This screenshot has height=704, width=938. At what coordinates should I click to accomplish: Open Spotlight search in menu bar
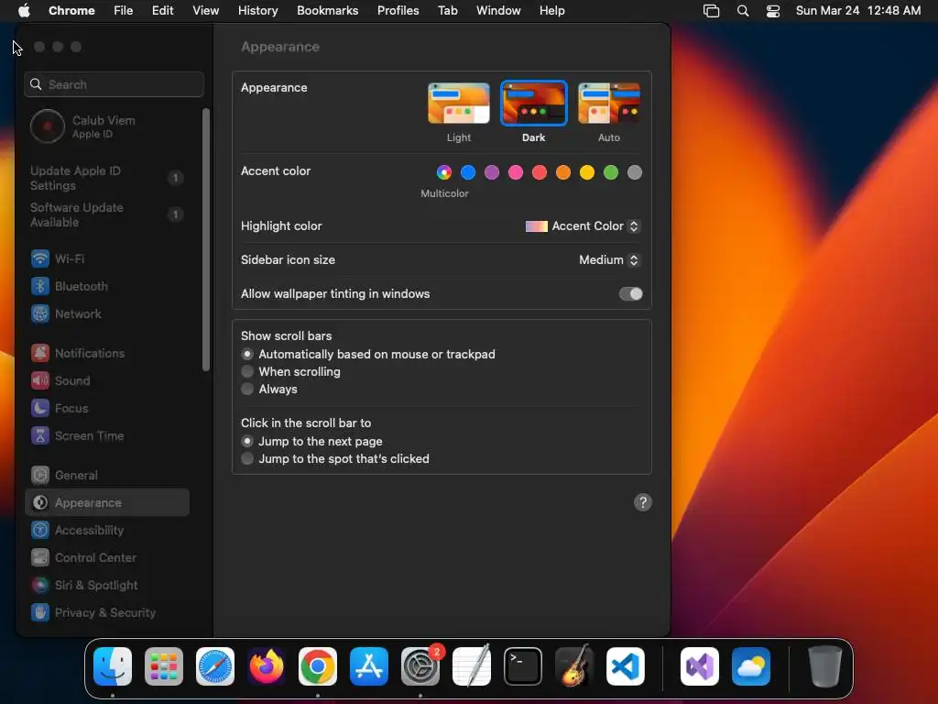pos(742,11)
